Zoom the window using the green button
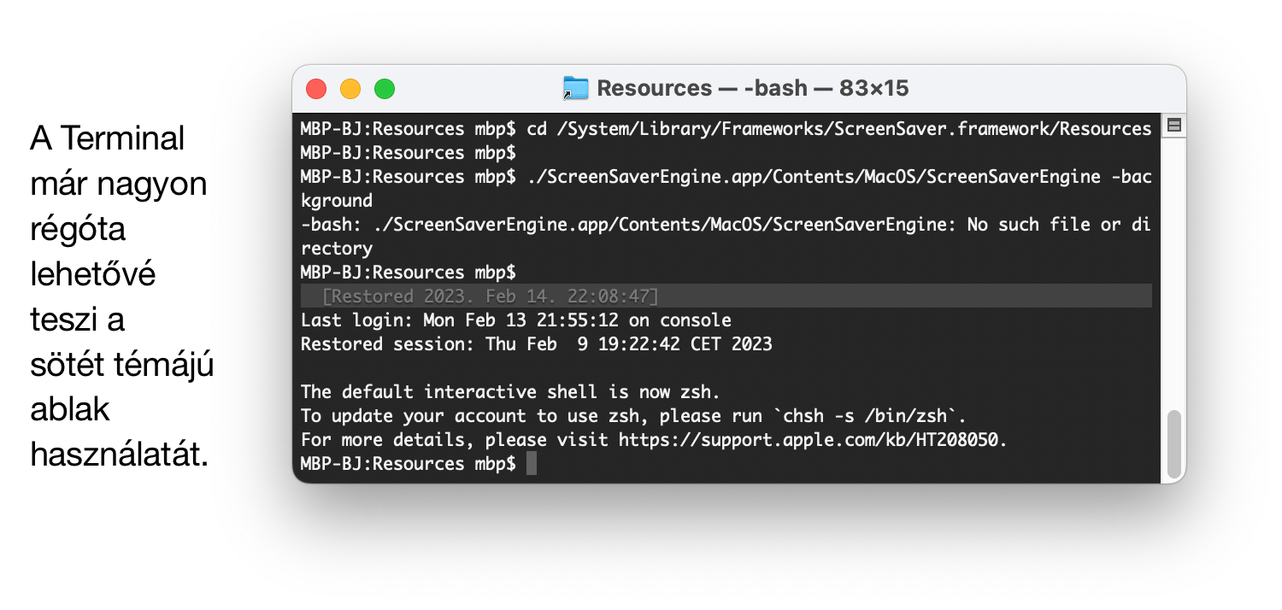 (385, 88)
